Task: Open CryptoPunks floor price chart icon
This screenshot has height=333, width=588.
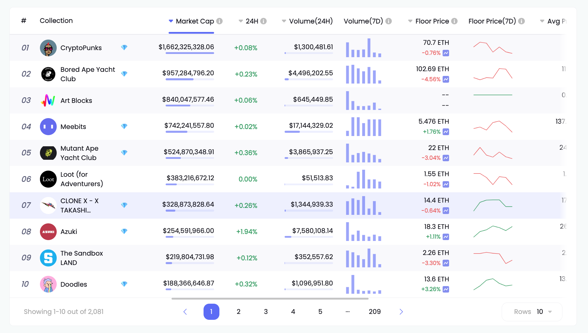Action: click(x=446, y=53)
